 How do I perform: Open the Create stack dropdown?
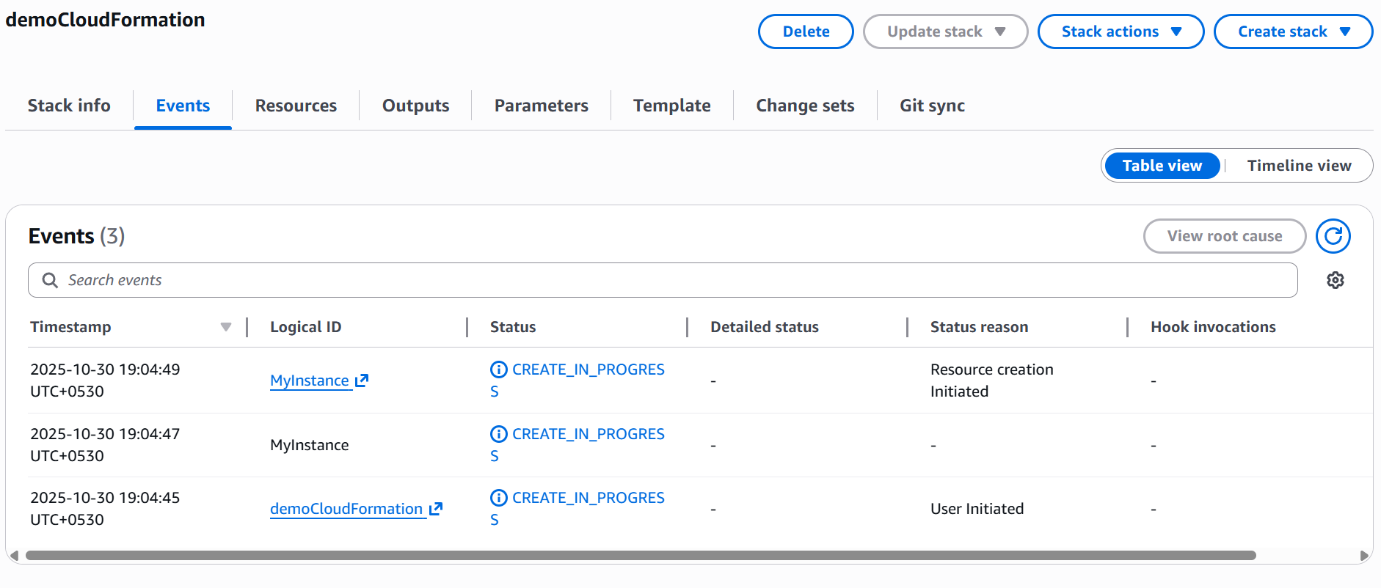pos(1293,32)
